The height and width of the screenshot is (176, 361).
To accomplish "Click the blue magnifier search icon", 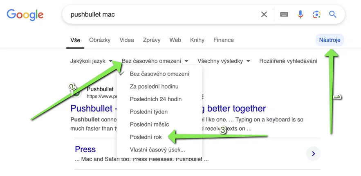I will coord(333,14).
